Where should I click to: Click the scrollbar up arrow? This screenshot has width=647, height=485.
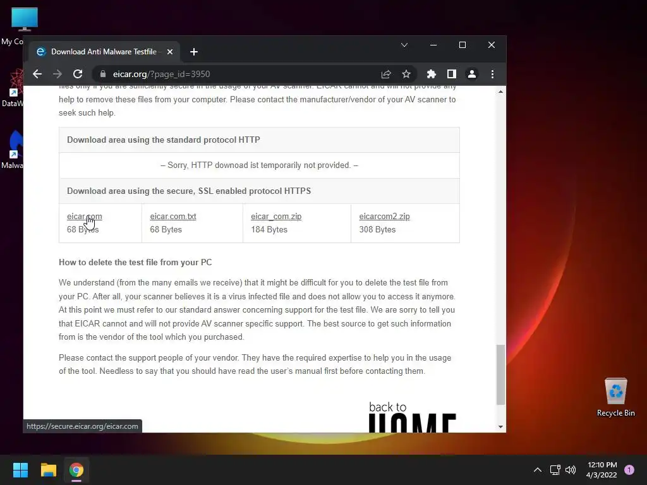click(500, 92)
